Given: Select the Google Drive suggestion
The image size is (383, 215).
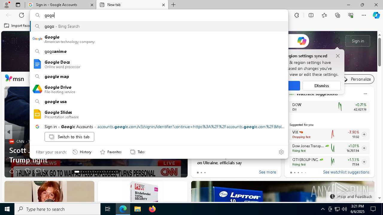Looking at the screenshot, I should tap(159, 89).
